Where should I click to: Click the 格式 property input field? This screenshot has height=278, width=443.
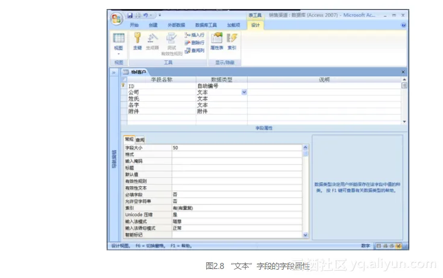pyautogui.click(x=237, y=154)
